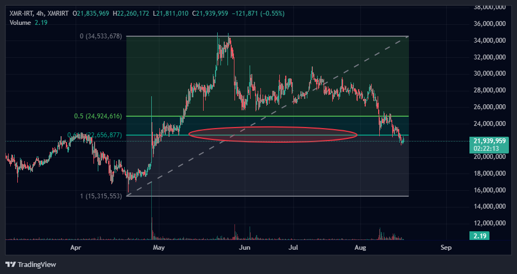
Task: Click the Apr label on time axis
Action: pos(76,248)
